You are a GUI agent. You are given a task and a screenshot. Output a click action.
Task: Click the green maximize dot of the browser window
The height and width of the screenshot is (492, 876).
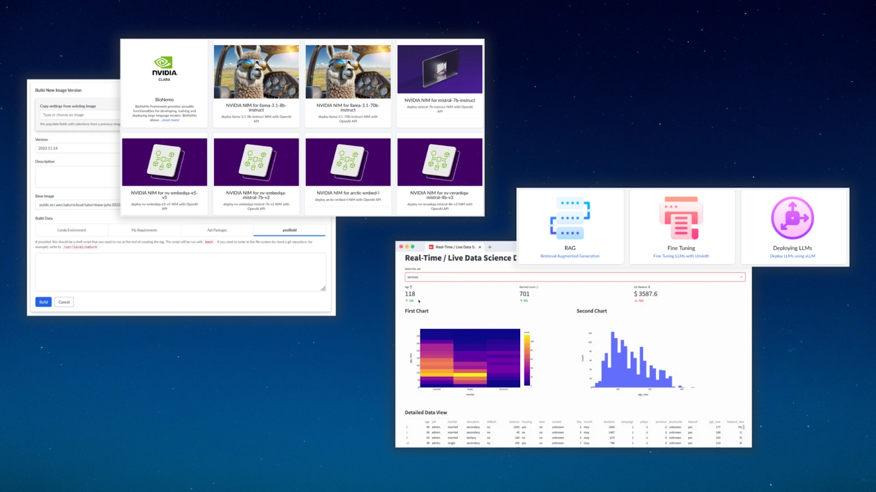click(x=413, y=247)
